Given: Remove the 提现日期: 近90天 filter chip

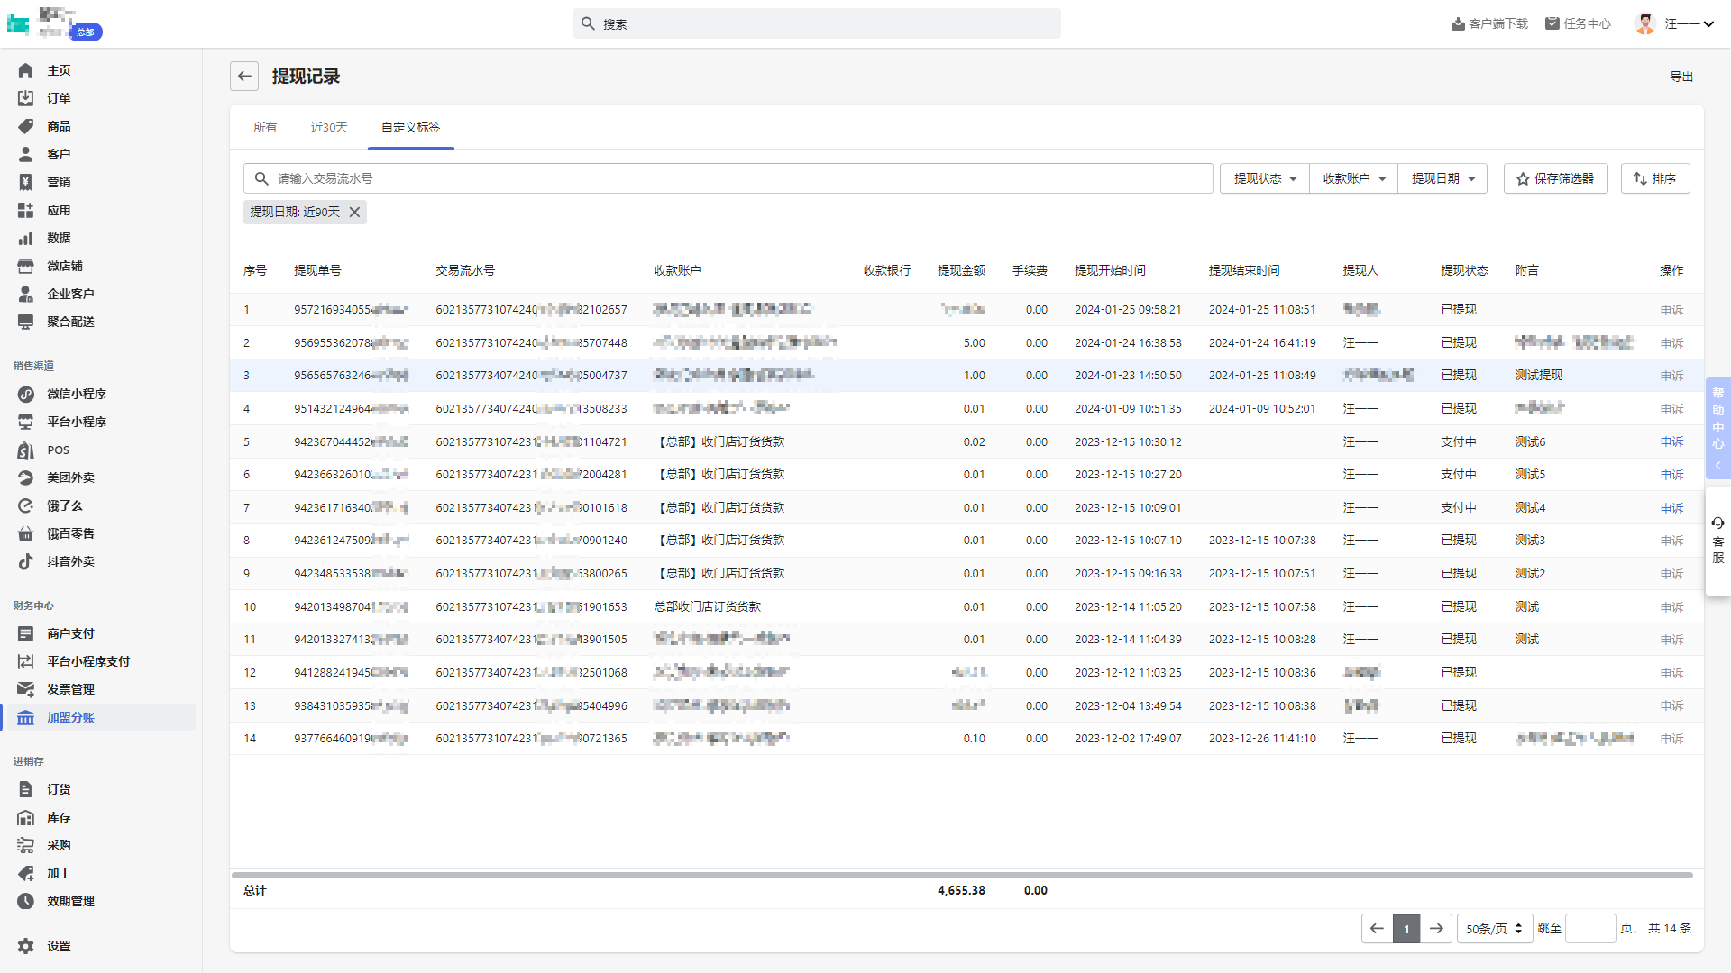Looking at the screenshot, I should coord(355,213).
